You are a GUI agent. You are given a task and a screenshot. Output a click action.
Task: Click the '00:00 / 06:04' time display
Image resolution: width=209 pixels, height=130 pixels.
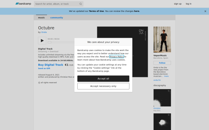(54, 39)
